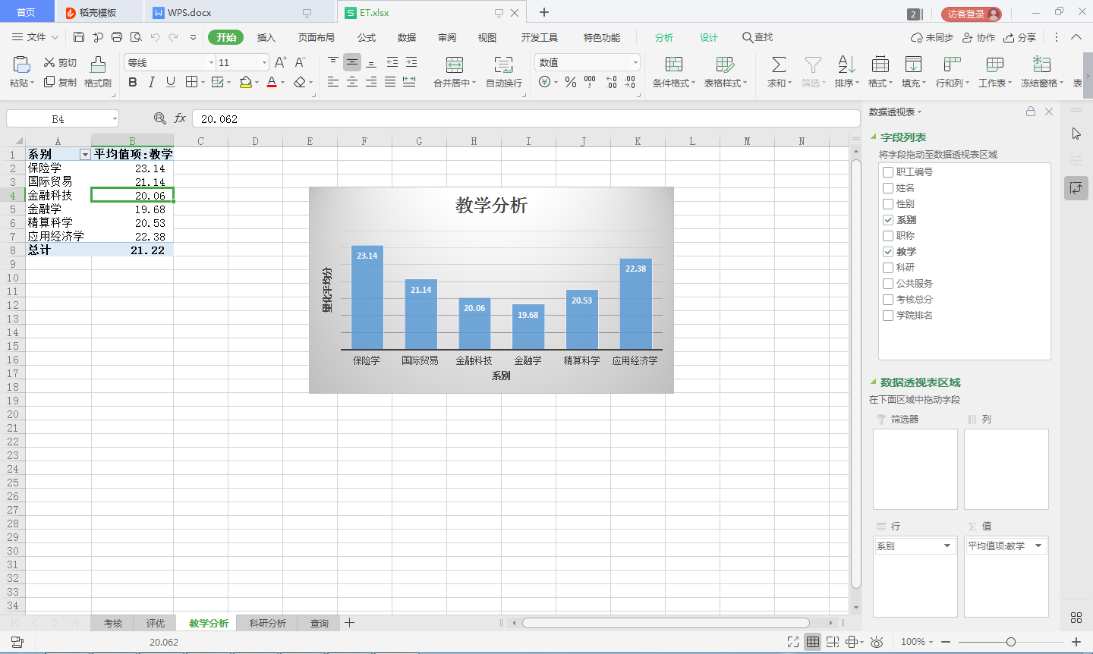Check the 性别 field checkbox

(x=888, y=204)
